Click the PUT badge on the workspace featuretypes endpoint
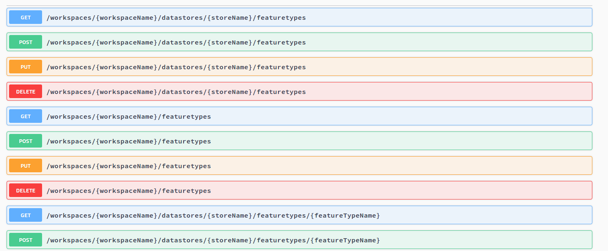The image size is (608, 251). coord(25,165)
